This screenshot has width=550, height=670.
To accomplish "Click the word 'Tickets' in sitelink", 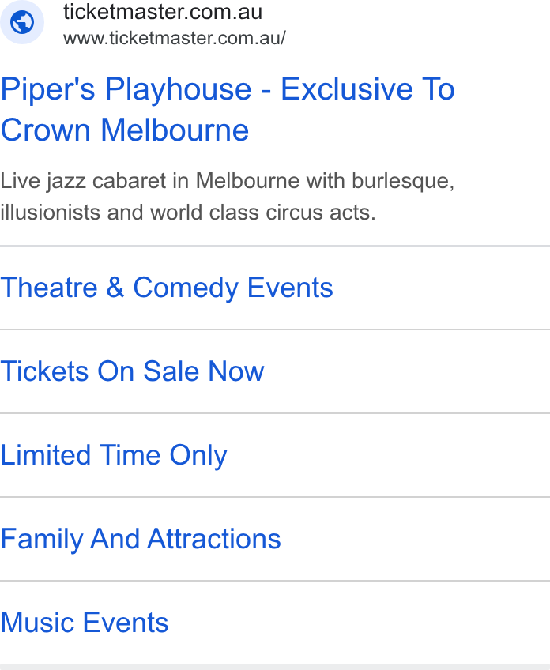I will tap(45, 371).
